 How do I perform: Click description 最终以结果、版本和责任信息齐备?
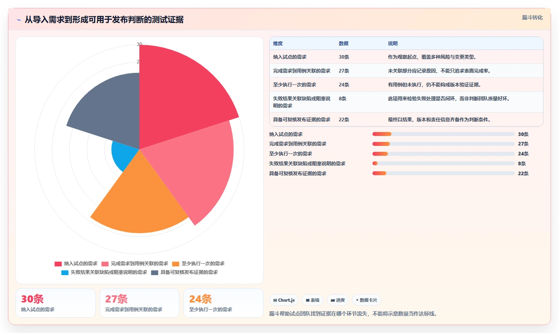click(439, 120)
